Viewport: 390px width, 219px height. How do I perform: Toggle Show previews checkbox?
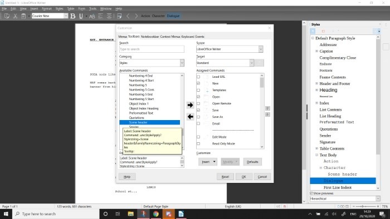coord(311,193)
